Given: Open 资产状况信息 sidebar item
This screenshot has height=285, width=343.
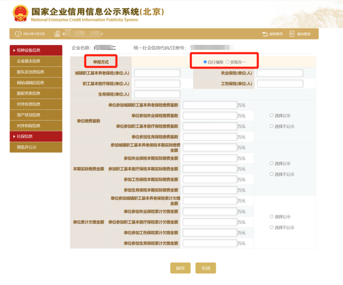Looking at the screenshot, I should pos(36,115).
